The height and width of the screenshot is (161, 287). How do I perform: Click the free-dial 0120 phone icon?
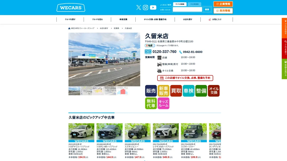pos(148,52)
